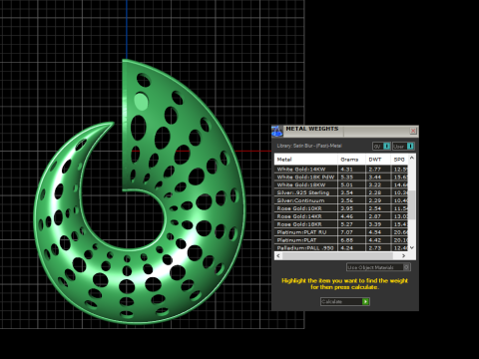This screenshot has width=479, height=359.
Task: Select the Silver:.925 Sterling row
Action: (x=341, y=192)
